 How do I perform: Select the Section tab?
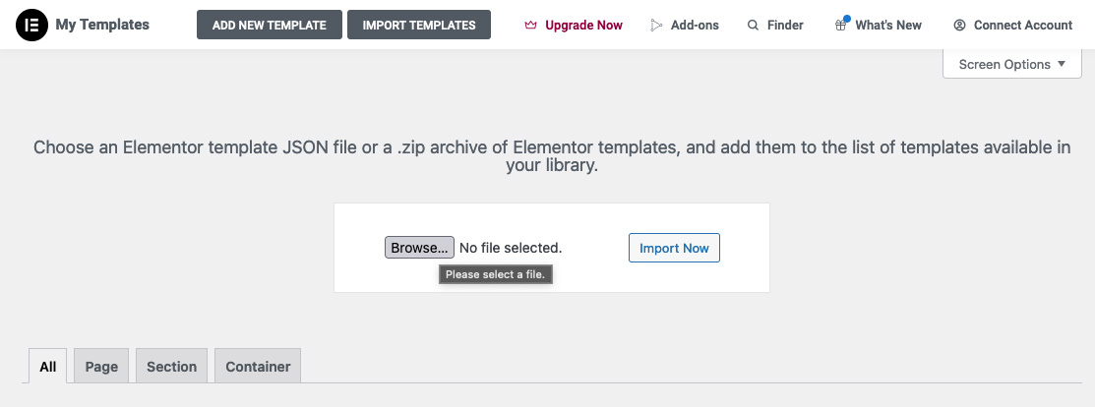(x=172, y=367)
